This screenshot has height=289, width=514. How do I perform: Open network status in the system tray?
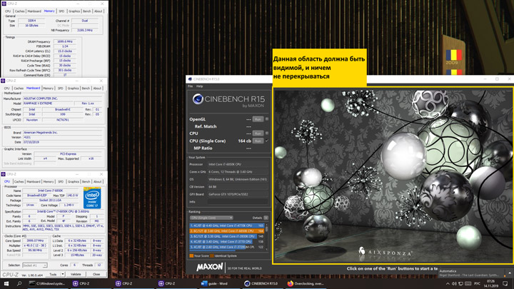point(460,283)
